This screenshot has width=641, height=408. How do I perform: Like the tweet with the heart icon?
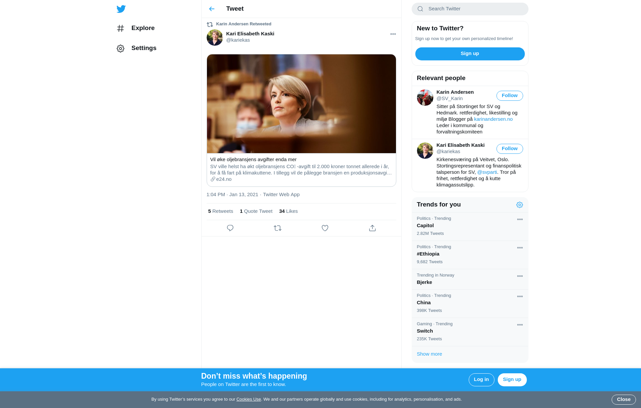point(325,228)
